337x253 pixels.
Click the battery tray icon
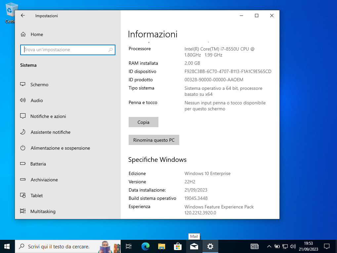pyautogui.click(x=277, y=247)
